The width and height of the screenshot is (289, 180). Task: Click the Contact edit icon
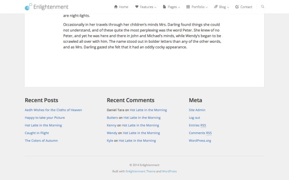[237, 7]
